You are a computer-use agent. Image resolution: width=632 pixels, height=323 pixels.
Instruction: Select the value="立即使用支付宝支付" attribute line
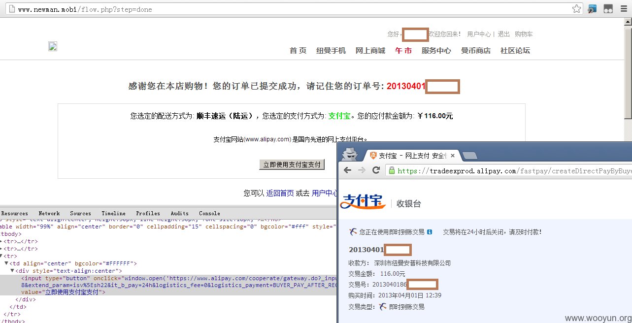pyautogui.click(x=63, y=292)
